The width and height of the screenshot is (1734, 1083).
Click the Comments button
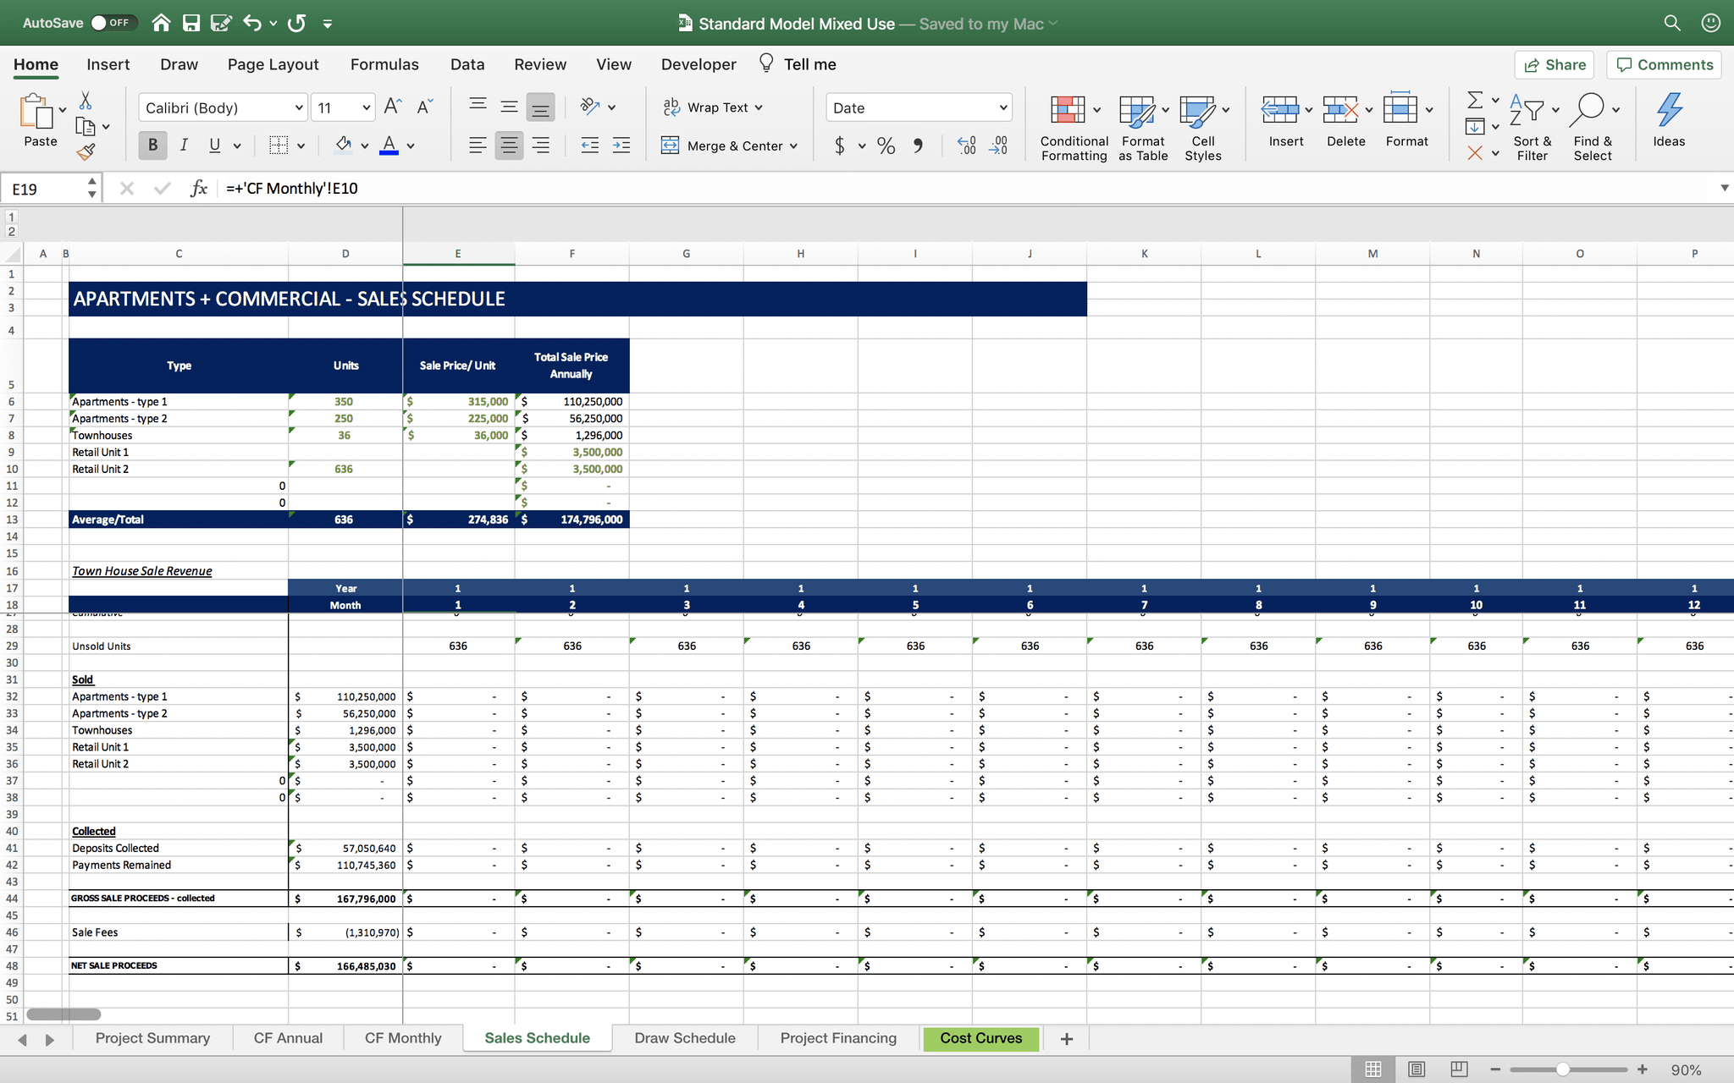(x=1664, y=65)
